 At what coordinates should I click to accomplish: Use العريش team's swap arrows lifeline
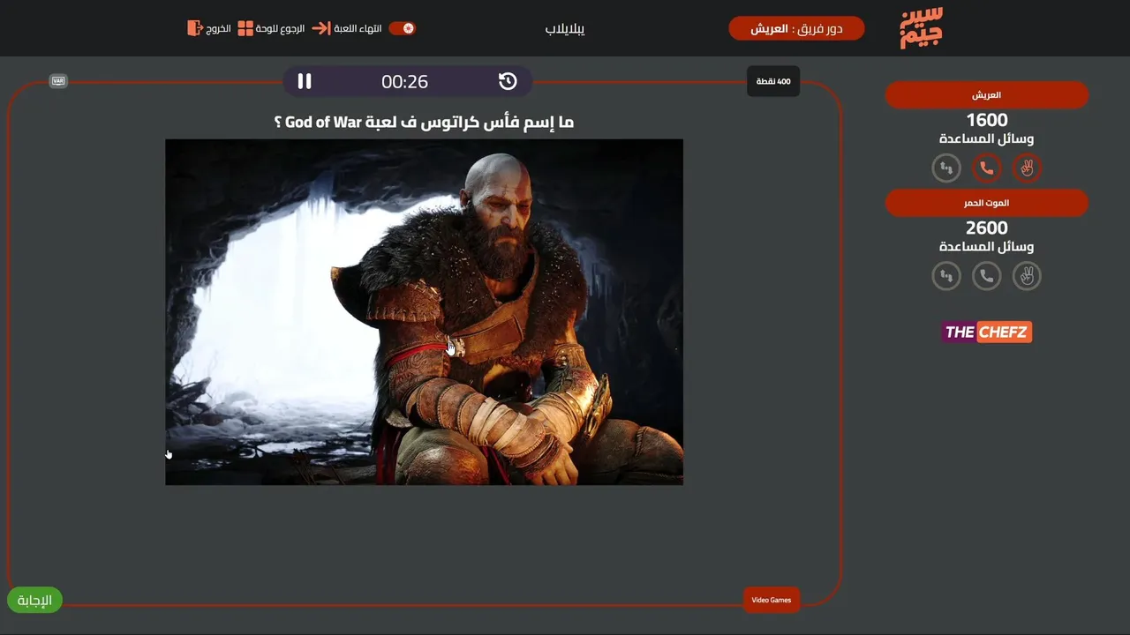pos(946,168)
